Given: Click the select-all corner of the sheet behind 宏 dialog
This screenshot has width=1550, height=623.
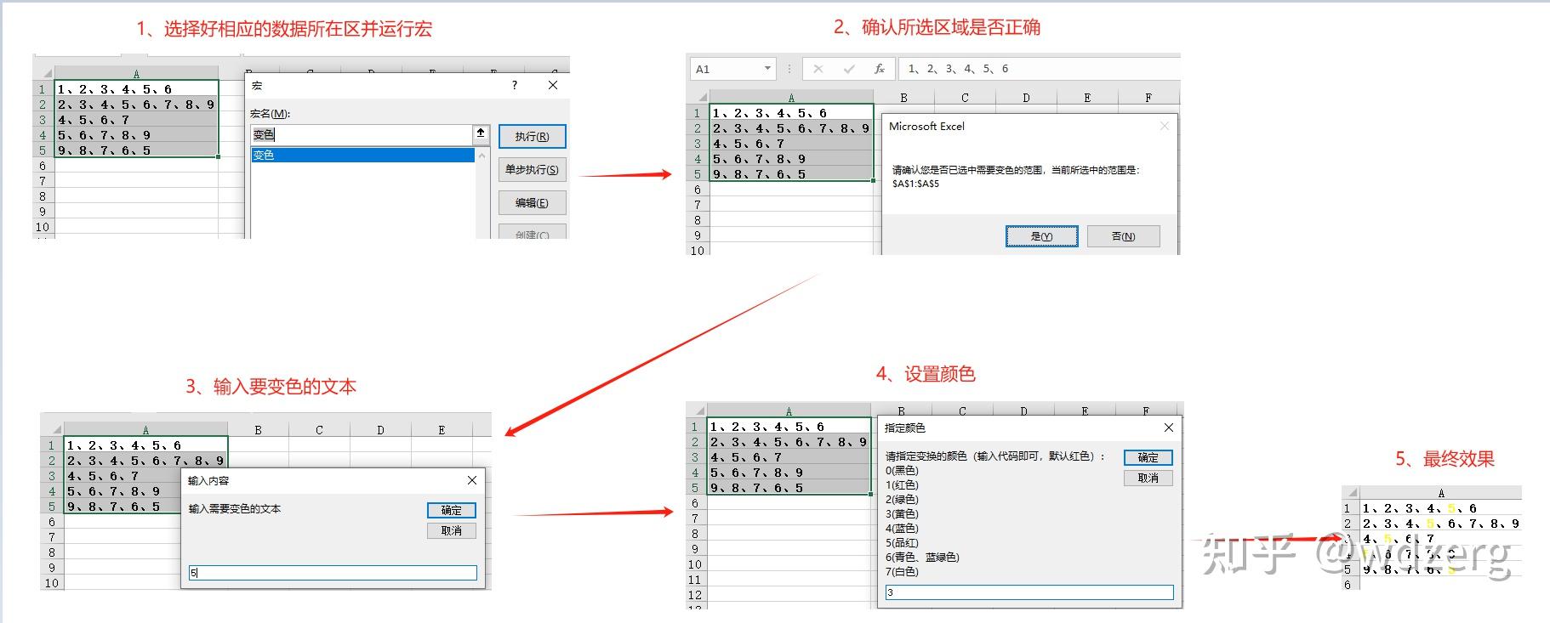Looking at the screenshot, I should click(43, 74).
